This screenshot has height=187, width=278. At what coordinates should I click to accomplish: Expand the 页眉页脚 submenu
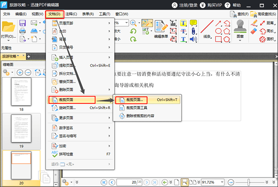(80, 23)
